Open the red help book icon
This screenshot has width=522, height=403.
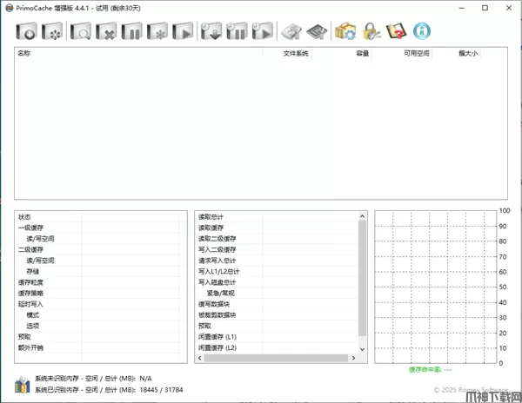tap(397, 32)
